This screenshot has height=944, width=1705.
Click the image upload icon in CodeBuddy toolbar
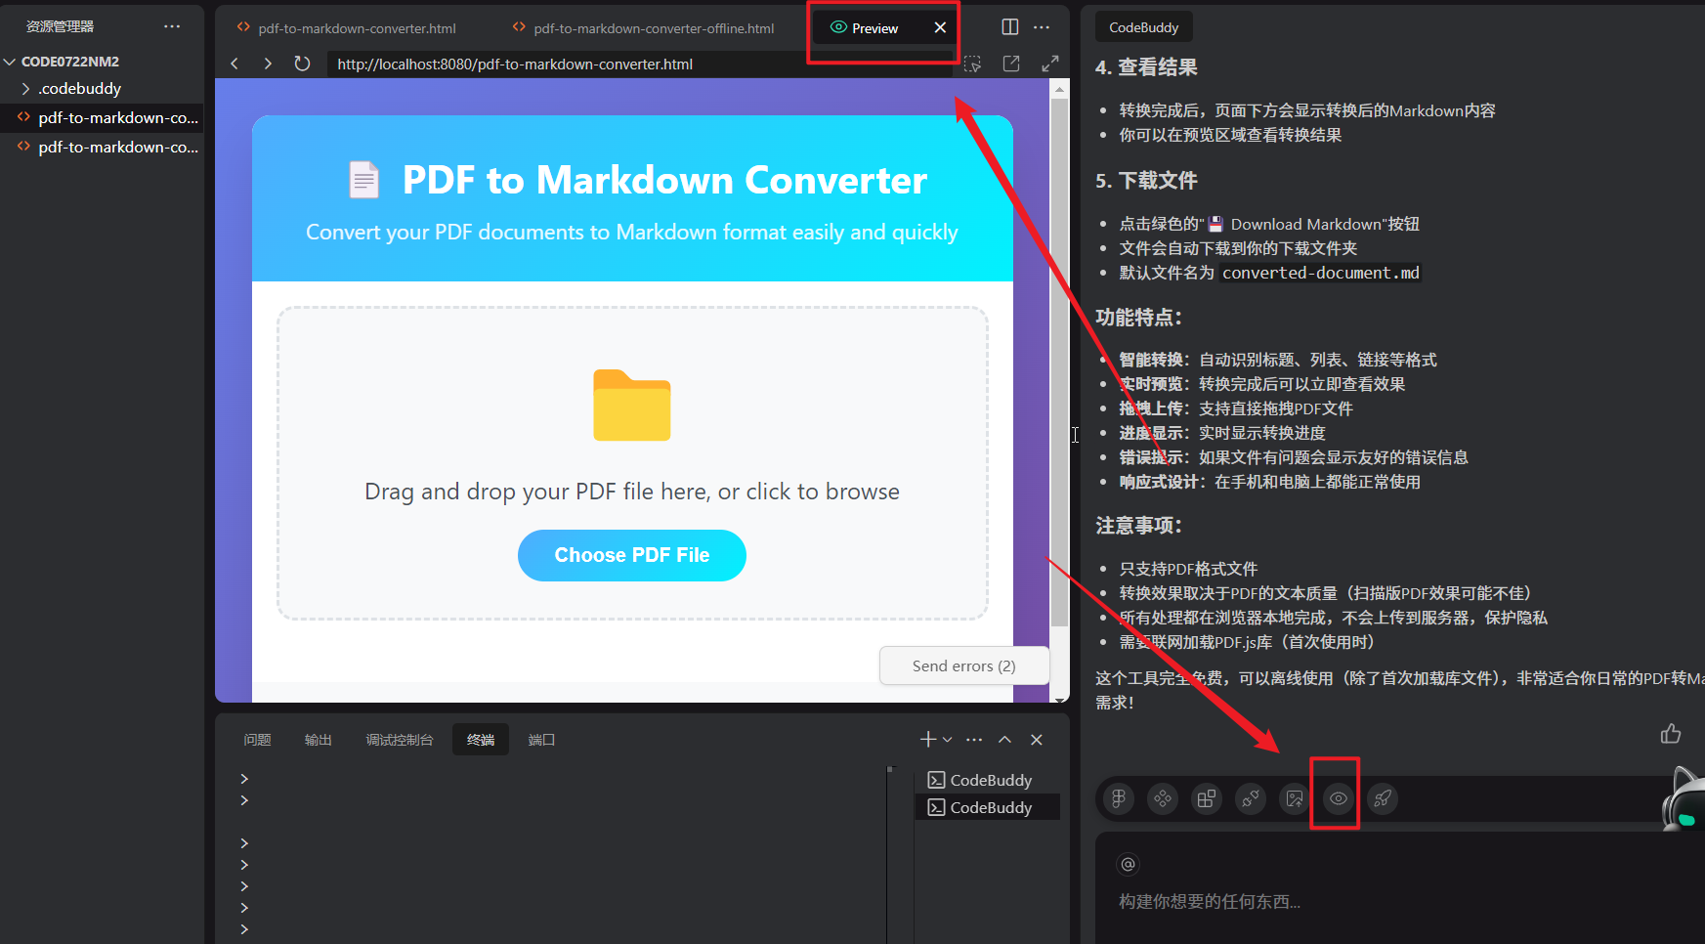(x=1295, y=798)
